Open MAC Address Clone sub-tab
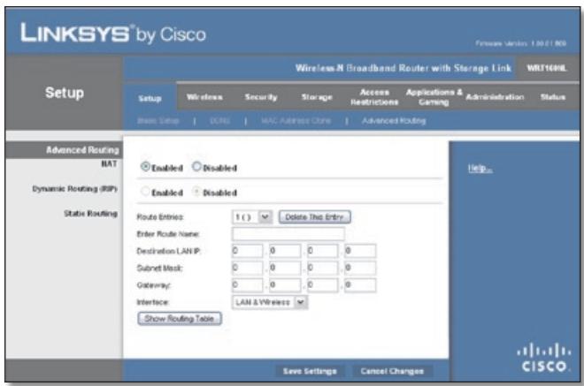 296,121
